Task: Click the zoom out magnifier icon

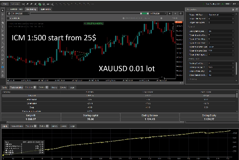Action: coord(31,4)
